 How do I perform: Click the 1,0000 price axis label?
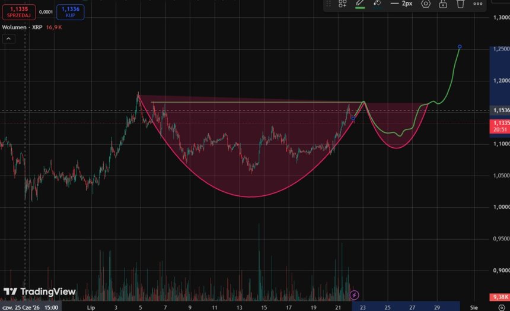pos(501,207)
